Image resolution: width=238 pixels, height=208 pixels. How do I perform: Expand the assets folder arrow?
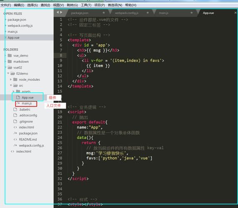14,92
